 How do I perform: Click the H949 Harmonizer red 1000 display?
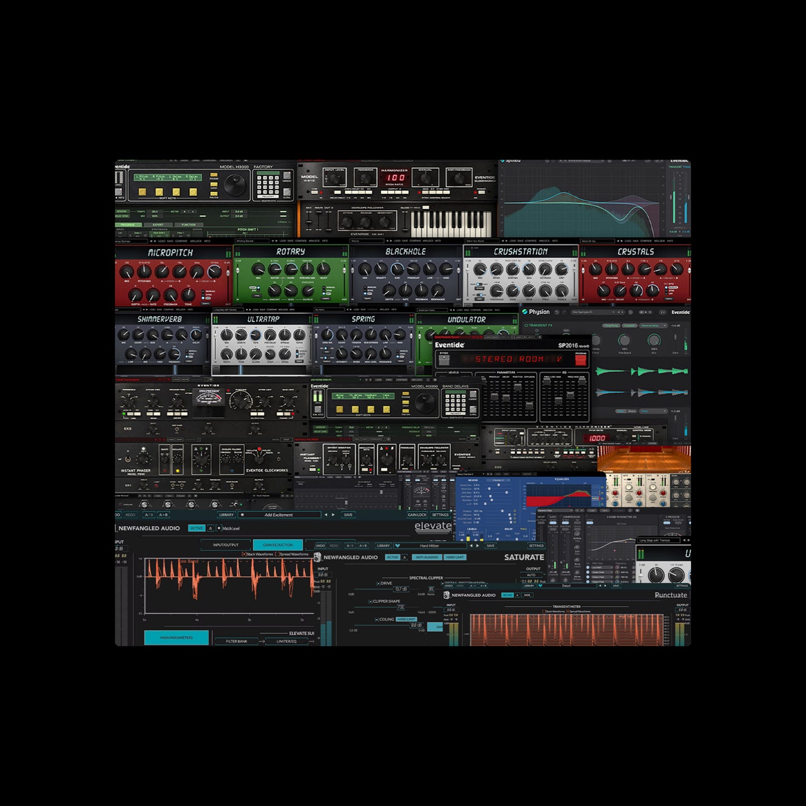coord(597,438)
